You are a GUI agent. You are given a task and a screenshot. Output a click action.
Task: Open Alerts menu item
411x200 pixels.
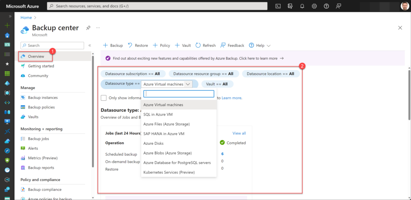[x=33, y=148]
